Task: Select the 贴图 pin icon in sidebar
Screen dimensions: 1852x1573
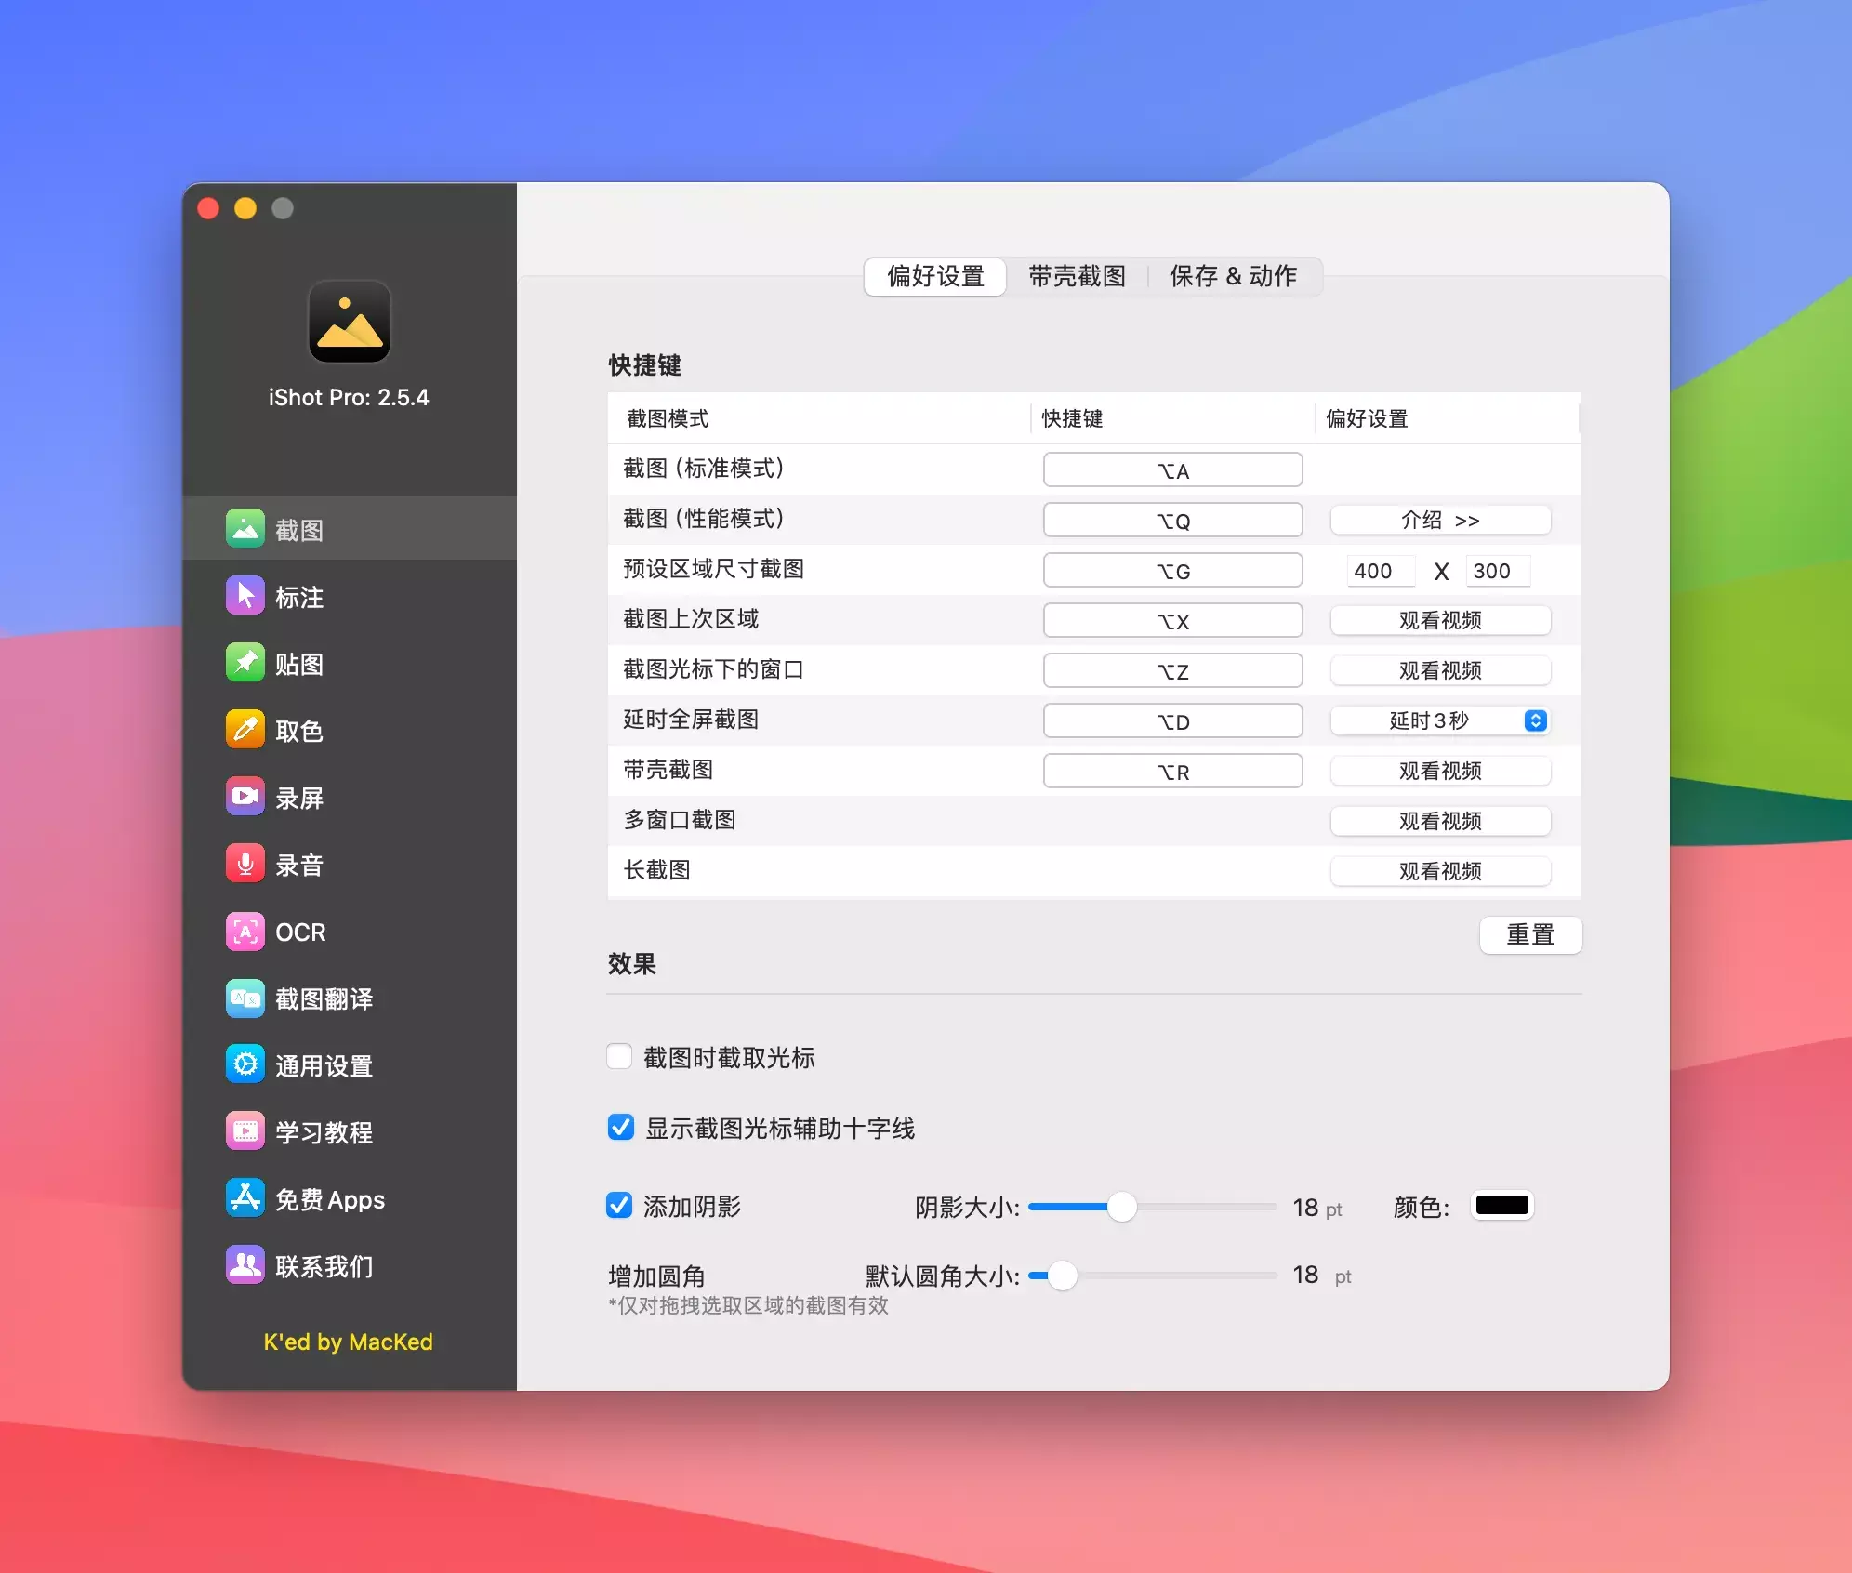Action: tap(245, 663)
